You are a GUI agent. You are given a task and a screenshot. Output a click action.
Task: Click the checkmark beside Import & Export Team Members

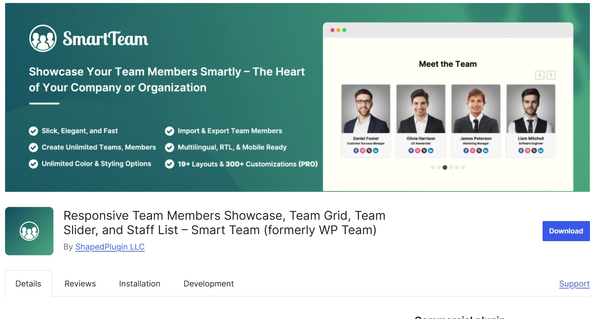click(169, 131)
